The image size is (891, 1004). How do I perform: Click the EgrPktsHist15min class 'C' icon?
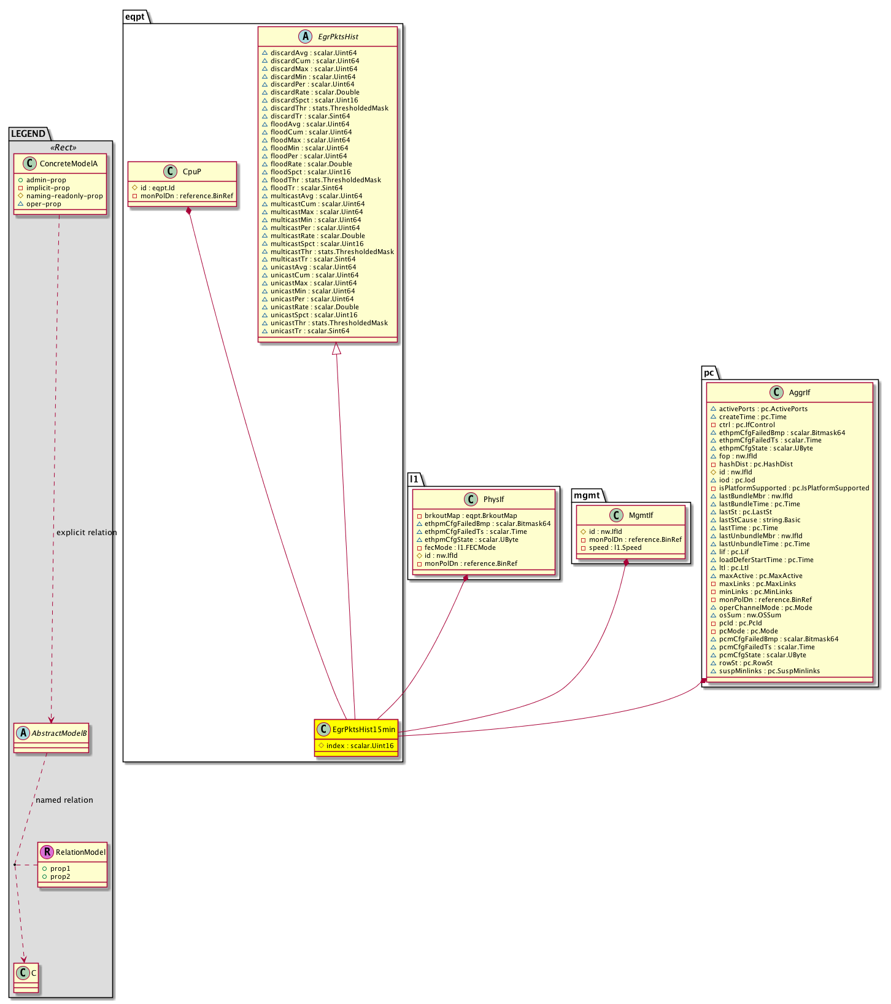pyautogui.click(x=323, y=730)
